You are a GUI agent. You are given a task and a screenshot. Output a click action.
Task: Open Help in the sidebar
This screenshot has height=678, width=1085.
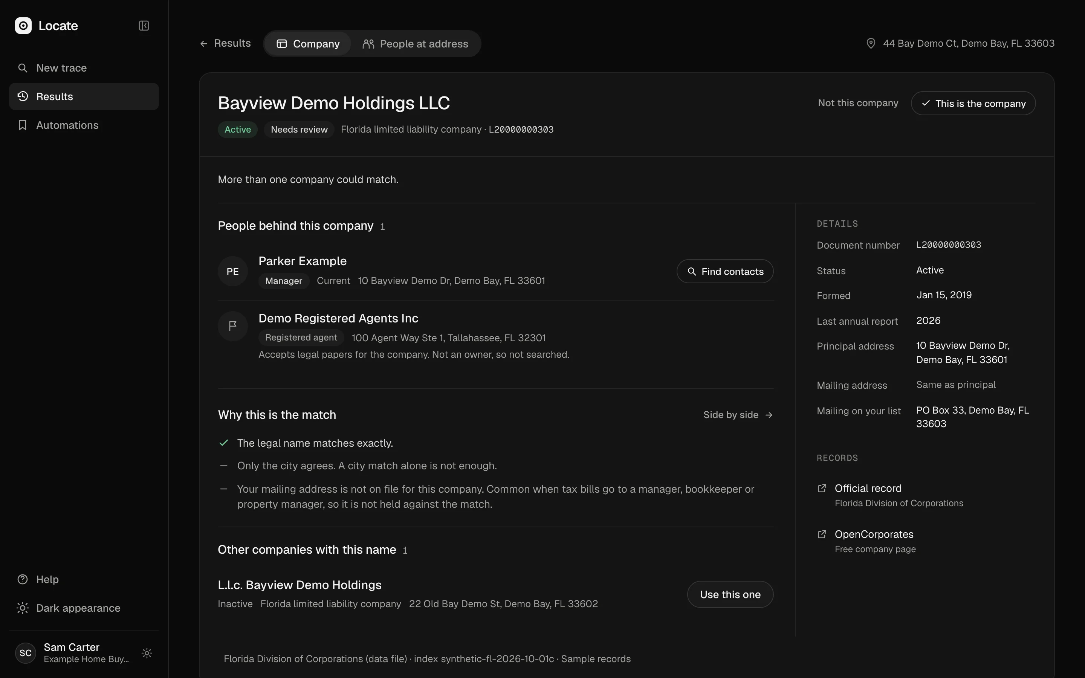84,579
